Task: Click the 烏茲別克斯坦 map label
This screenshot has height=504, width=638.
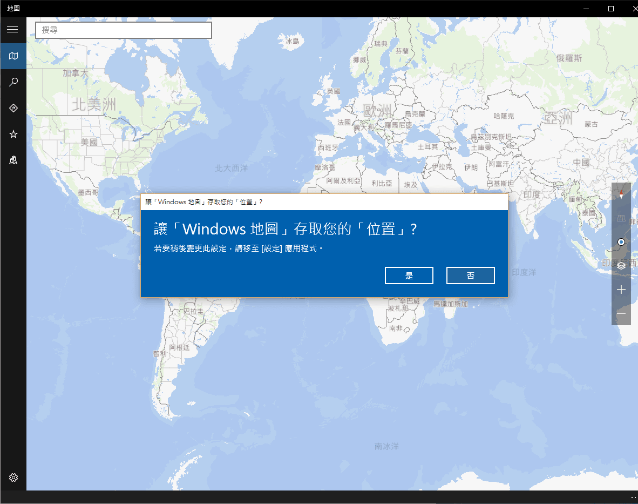Action: pos(492,137)
